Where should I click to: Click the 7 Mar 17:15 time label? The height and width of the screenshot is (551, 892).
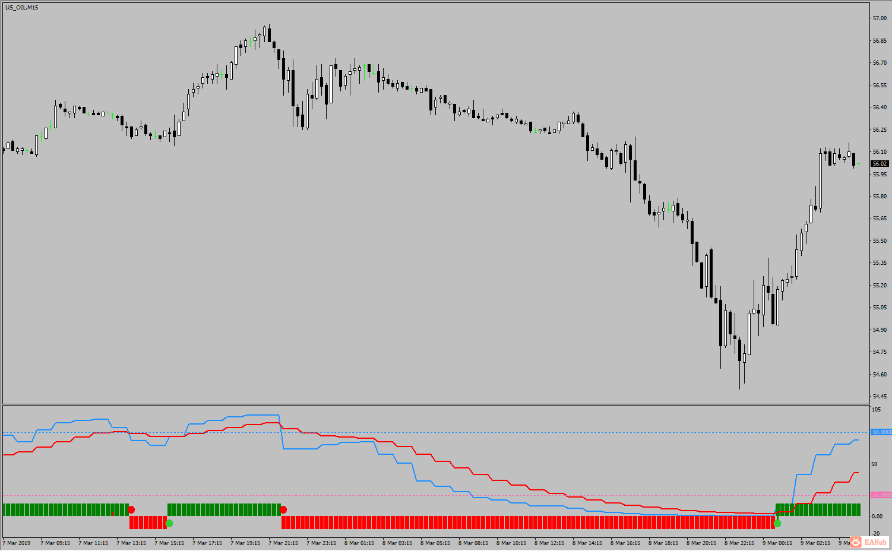(207, 543)
